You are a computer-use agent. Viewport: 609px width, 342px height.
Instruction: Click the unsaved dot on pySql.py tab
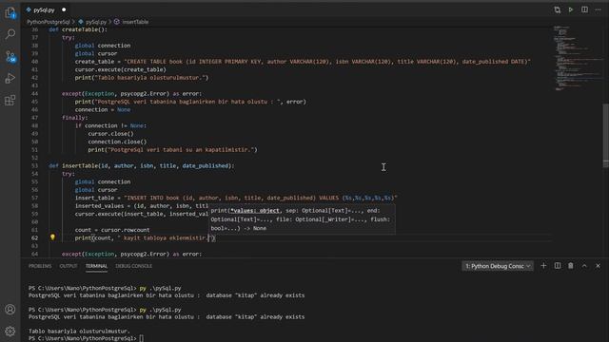[64, 9]
